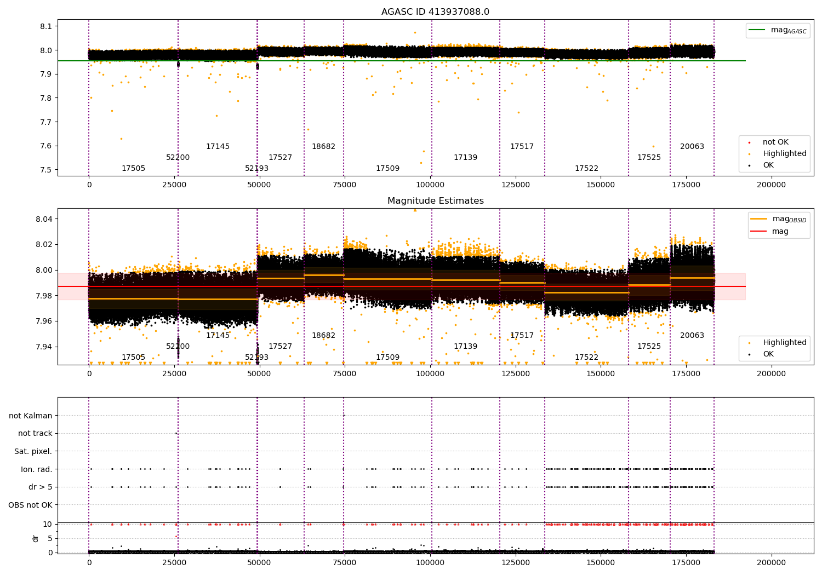Click OBSID label 17525 in the top plot
822x575 pixels.
tap(649, 158)
